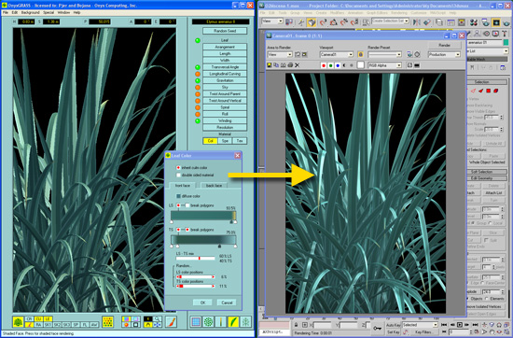Click the yellow dotted grid pattern icon
The width and height of the screenshot is (513, 338).
point(107,321)
